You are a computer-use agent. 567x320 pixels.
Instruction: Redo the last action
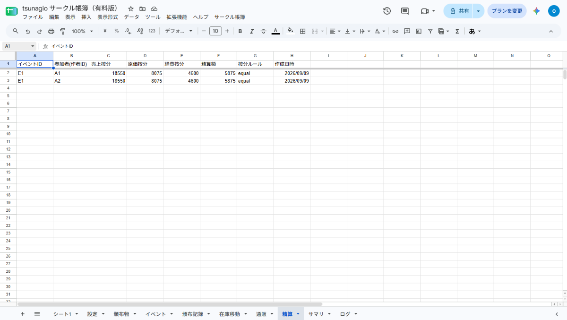pyautogui.click(x=39, y=31)
